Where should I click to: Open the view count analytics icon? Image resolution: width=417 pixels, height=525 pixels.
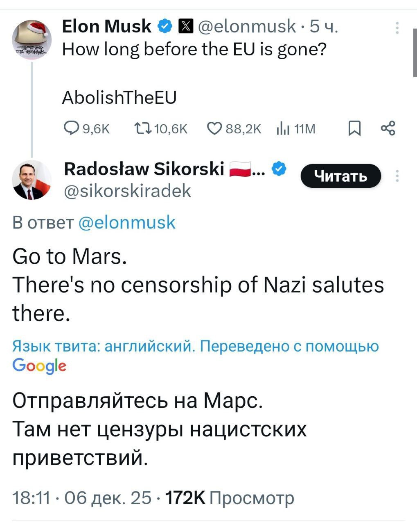[283, 128]
